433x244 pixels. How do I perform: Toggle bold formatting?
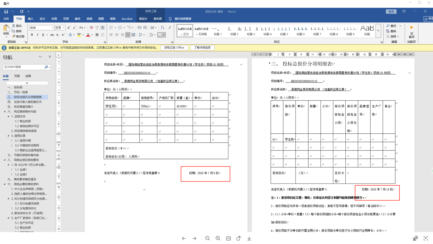click(x=32, y=35)
